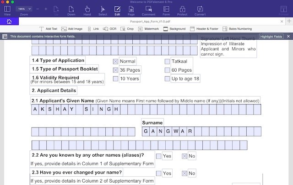Check Yes for known by other names
Image resolution: width=293 pixels, height=185 pixels.
[x=158, y=156]
